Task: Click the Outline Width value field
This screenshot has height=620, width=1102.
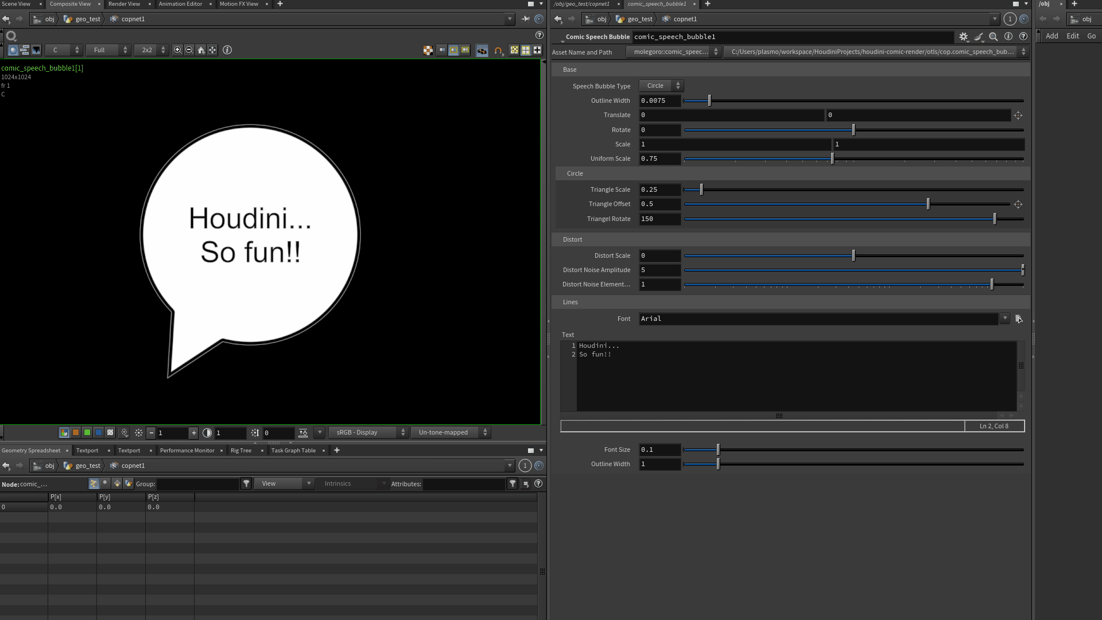Action: [x=659, y=101]
